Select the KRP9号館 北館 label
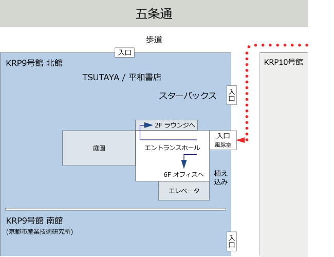This screenshot has width=334, height=257. click(x=34, y=63)
